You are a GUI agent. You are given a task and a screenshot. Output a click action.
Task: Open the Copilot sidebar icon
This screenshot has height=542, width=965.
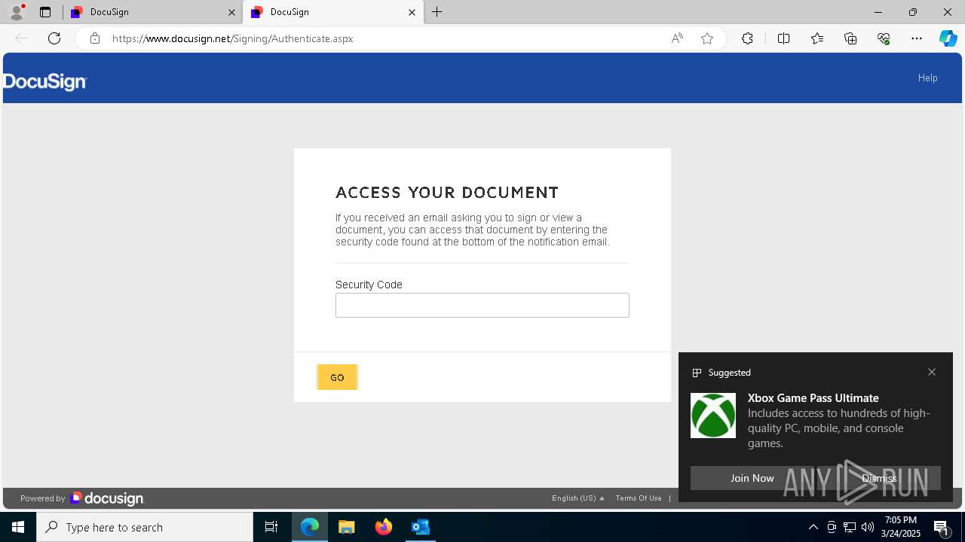(x=948, y=38)
